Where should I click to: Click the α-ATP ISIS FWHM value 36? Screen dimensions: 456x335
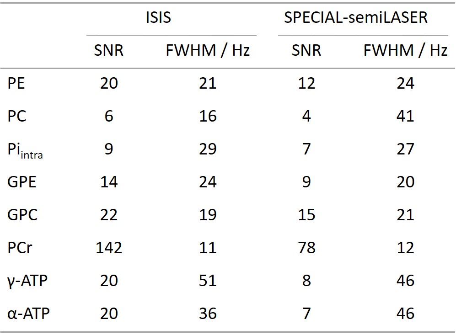click(x=208, y=314)
